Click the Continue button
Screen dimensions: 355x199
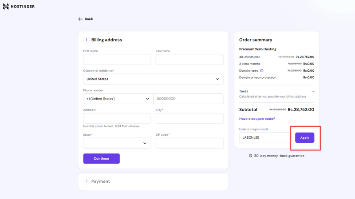[102, 159]
